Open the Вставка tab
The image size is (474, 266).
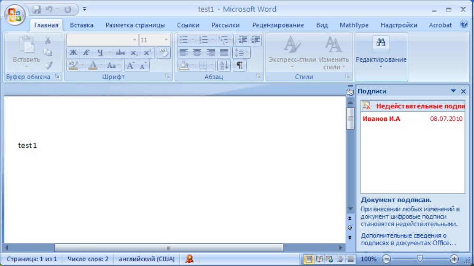coord(82,25)
